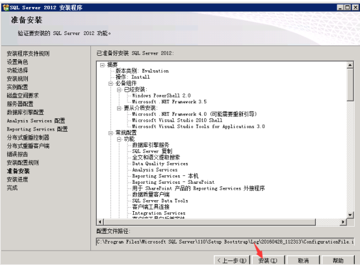The image size is (360, 265).
Task: Select the bold 准备安装 step
Action: 18,171
